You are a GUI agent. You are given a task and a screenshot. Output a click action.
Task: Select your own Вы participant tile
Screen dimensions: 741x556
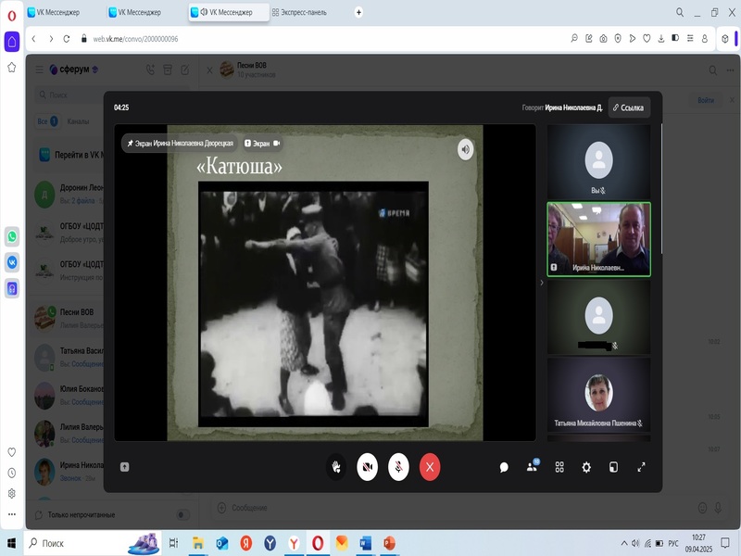(598, 161)
